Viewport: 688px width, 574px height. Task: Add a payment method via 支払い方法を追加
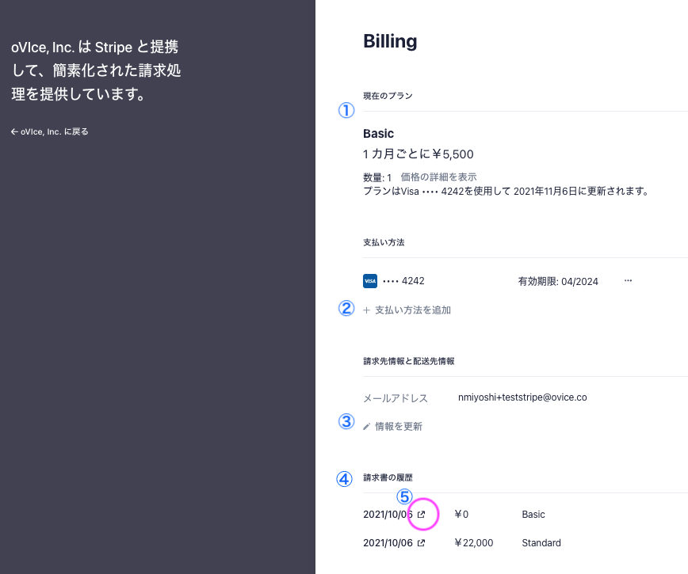pos(407,310)
